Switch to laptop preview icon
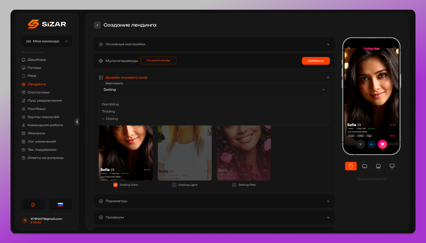 378,166
